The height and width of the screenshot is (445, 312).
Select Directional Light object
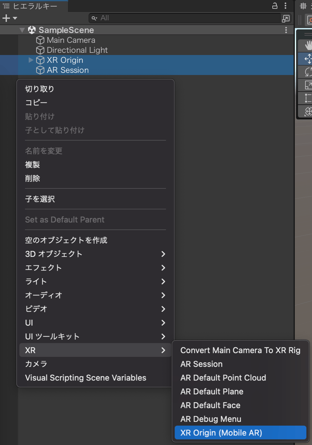click(x=77, y=50)
